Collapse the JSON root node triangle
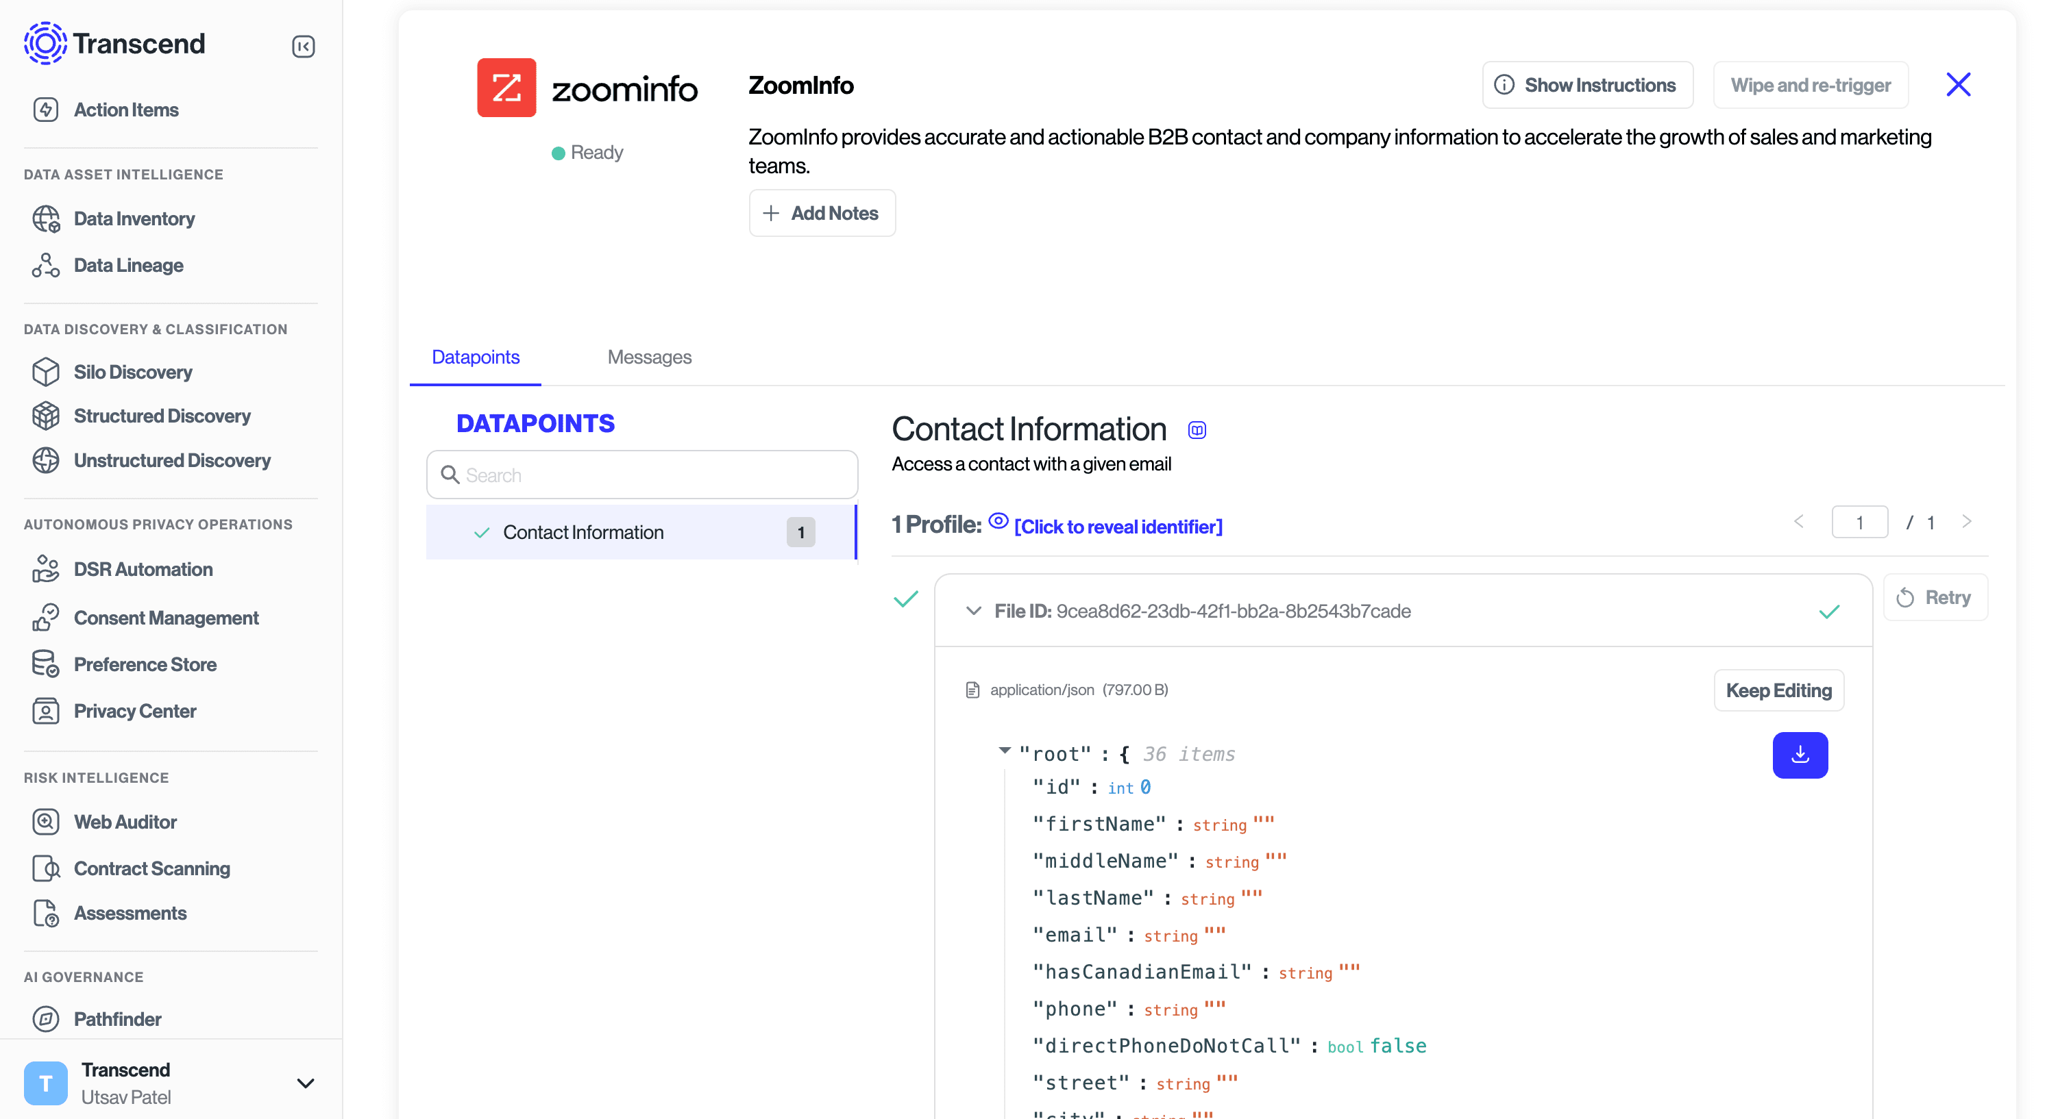Viewport: 2071px width, 1119px height. [1004, 751]
